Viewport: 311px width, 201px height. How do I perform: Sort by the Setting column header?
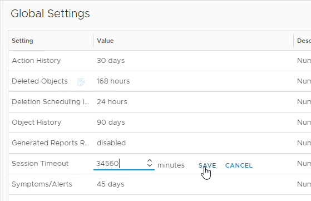pos(22,41)
